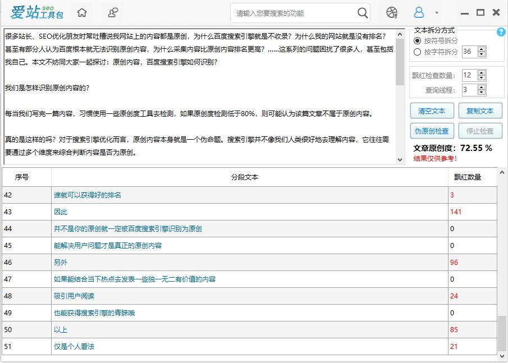
Task: Decrease the 查询线程 value with the down stepper
Action: tap(482, 92)
